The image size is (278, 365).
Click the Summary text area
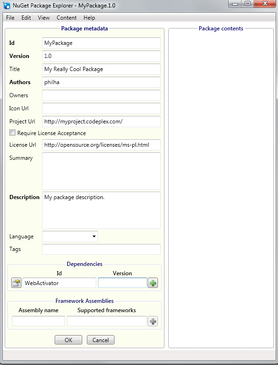tap(101, 171)
